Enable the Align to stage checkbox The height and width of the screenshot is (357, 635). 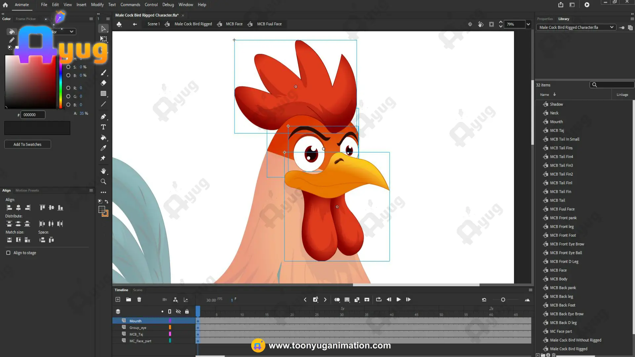(x=8, y=253)
